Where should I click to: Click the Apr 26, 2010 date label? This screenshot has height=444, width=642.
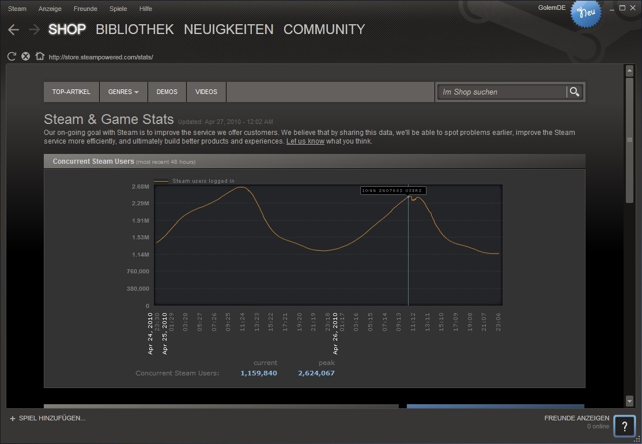[335, 334]
